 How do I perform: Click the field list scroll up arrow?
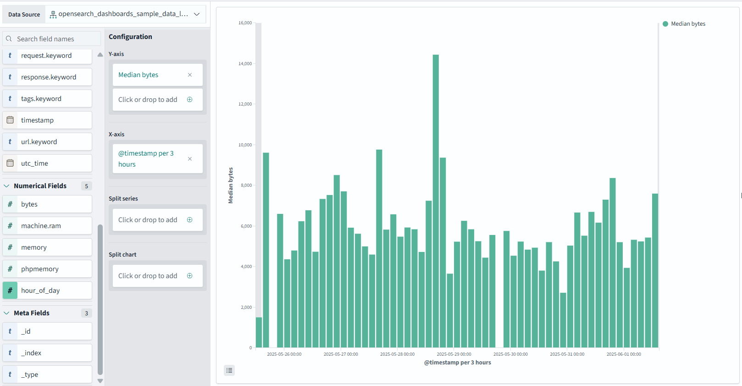click(100, 55)
